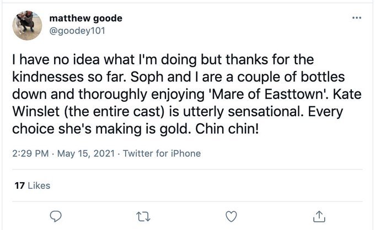375x230 pixels.
Task: Open matthew goode's profile picture
Action: point(26,24)
